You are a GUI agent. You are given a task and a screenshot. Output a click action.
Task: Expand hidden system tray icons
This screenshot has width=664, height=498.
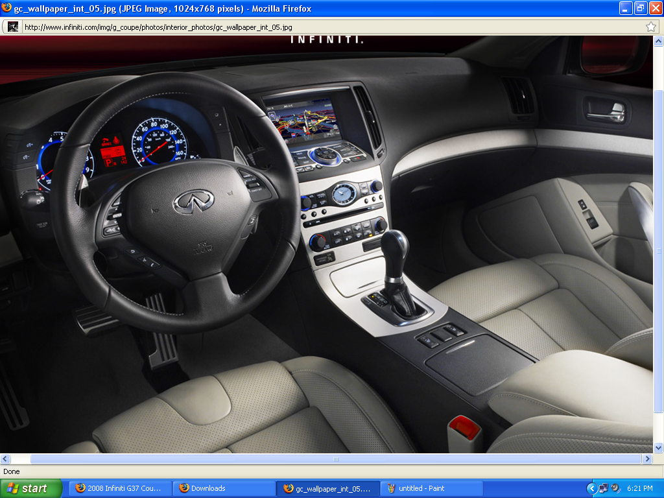click(x=591, y=488)
